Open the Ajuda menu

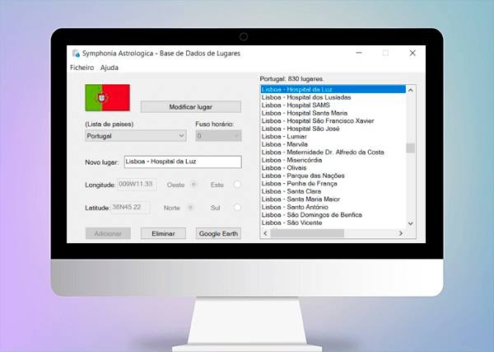[110, 68]
